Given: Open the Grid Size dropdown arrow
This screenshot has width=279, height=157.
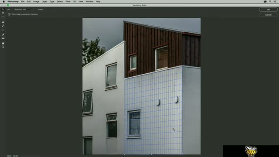Looking at the screenshot, I should pyautogui.click(x=32, y=10).
